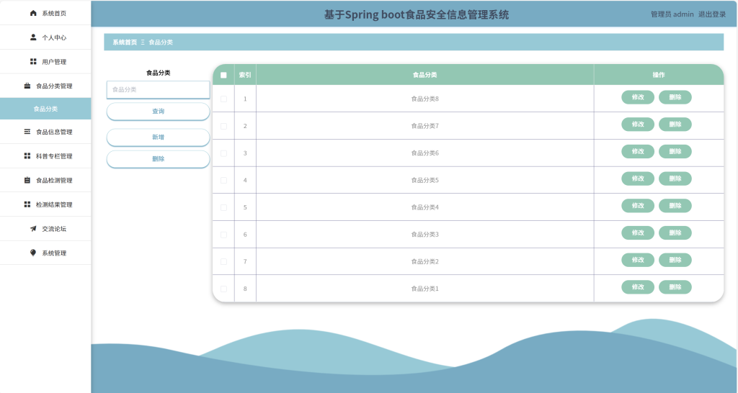This screenshot has height=393, width=738.
Task: Click the table cell 食品分类1
Action: (x=425, y=289)
